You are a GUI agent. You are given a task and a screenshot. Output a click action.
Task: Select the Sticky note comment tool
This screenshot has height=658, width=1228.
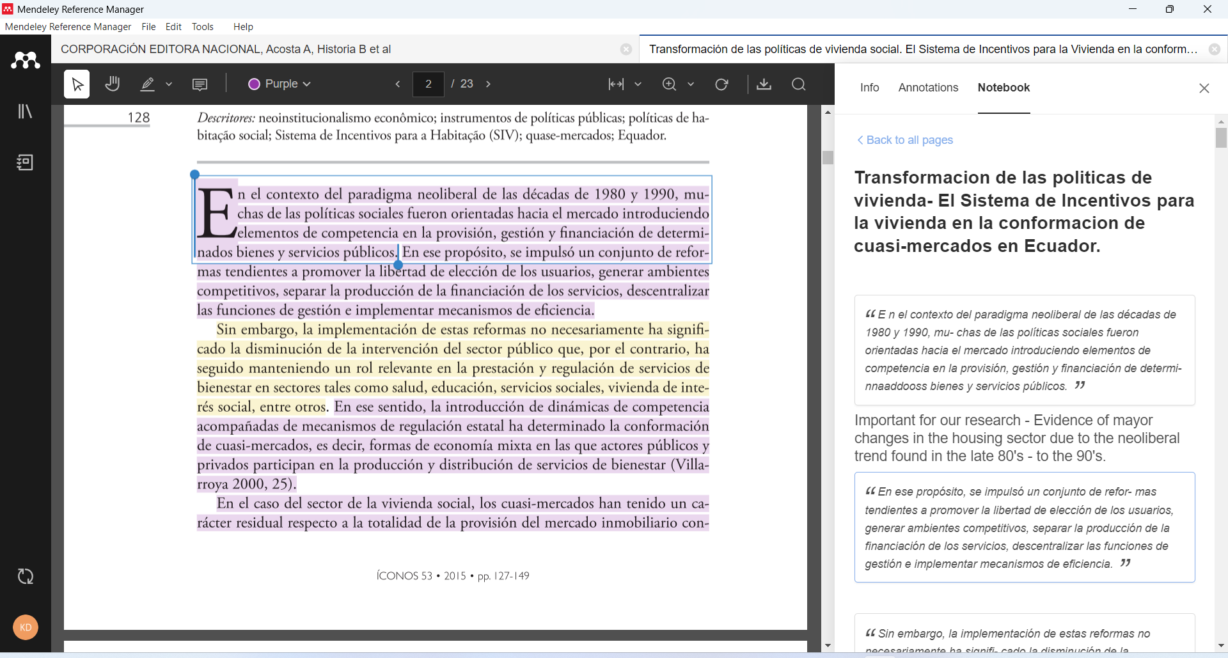(200, 84)
